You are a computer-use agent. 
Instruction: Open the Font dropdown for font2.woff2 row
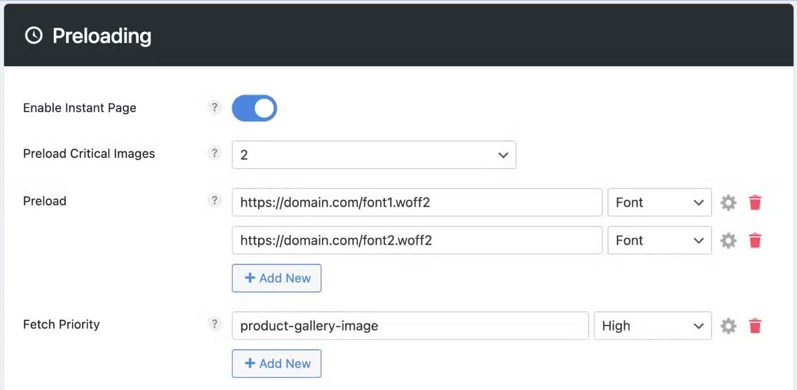(x=659, y=240)
